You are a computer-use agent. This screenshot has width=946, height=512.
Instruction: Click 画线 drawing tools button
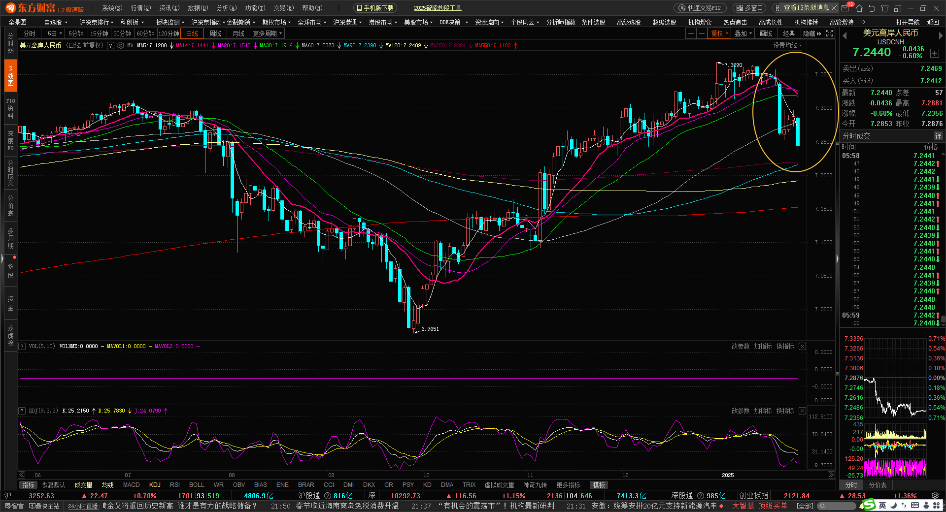point(766,33)
